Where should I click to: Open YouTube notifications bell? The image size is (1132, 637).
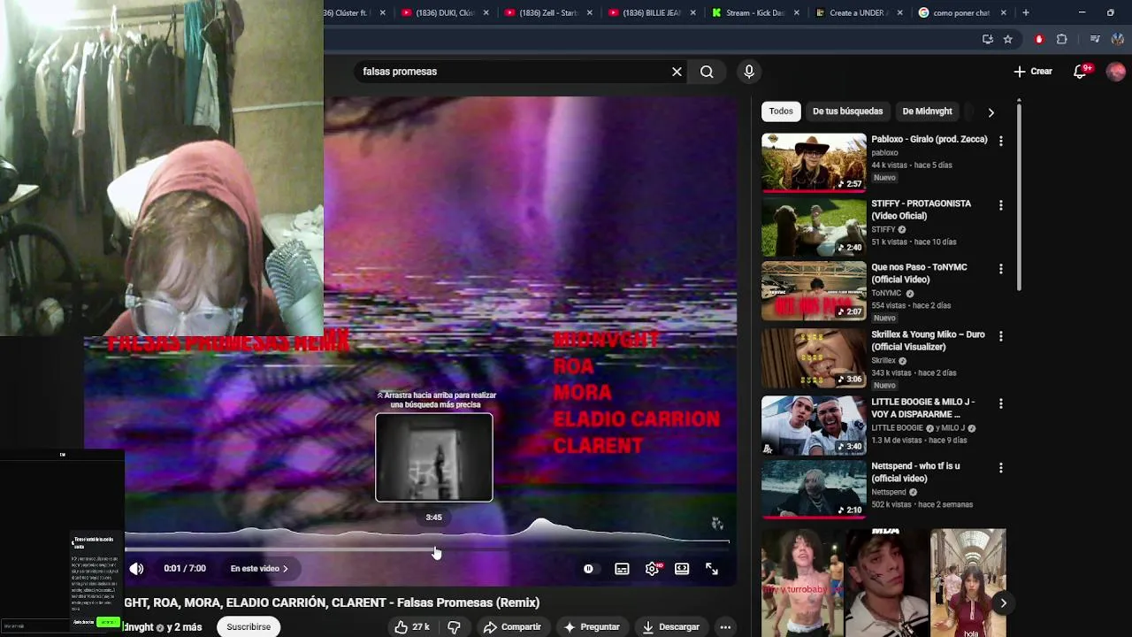tap(1081, 72)
